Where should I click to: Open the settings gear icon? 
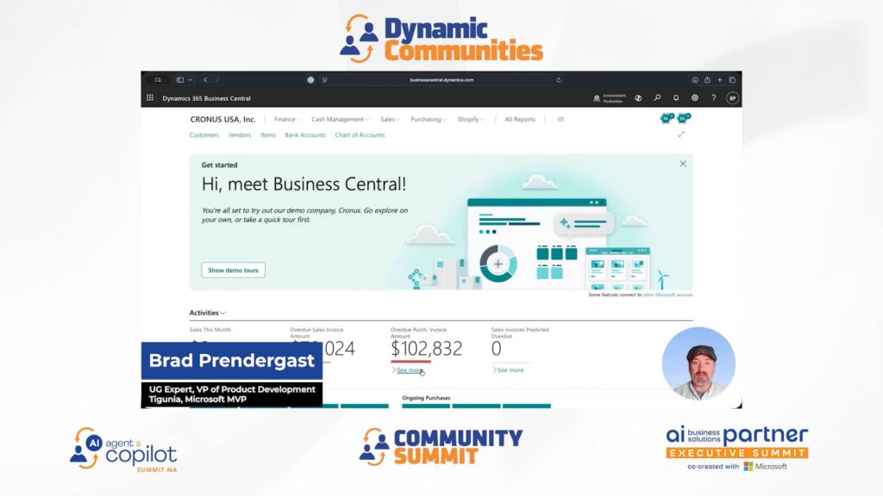click(695, 98)
